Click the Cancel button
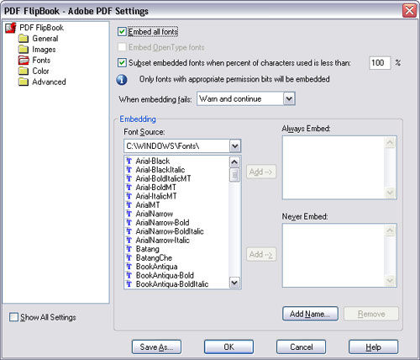Image resolution: width=420 pixels, height=360 pixels. (x=302, y=347)
